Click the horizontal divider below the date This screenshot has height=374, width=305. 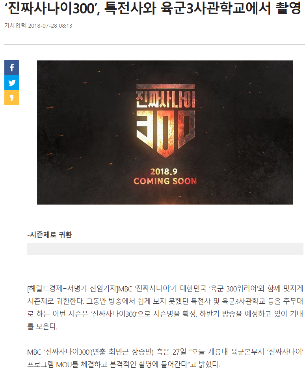point(154,44)
